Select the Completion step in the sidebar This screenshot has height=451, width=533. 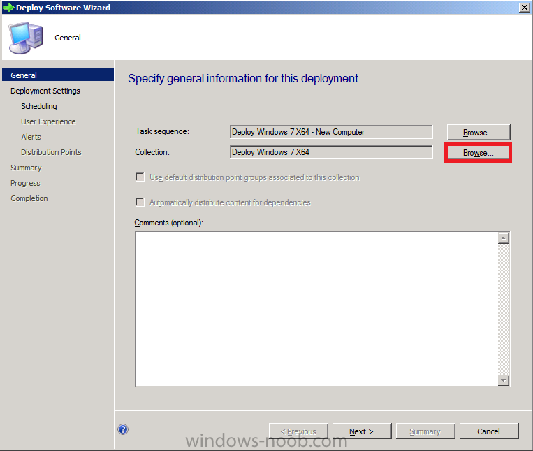click(29, 198)
